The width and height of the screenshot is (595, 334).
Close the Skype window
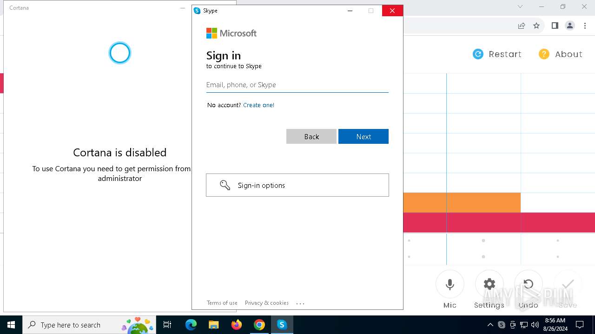pos(392,11)
